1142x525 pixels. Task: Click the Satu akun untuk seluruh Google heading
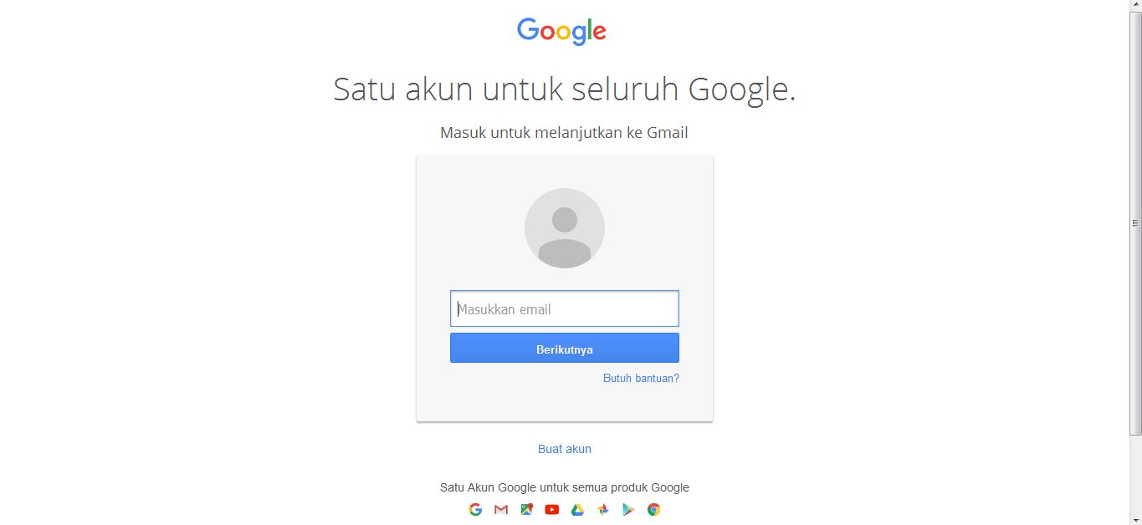(565, 89)
